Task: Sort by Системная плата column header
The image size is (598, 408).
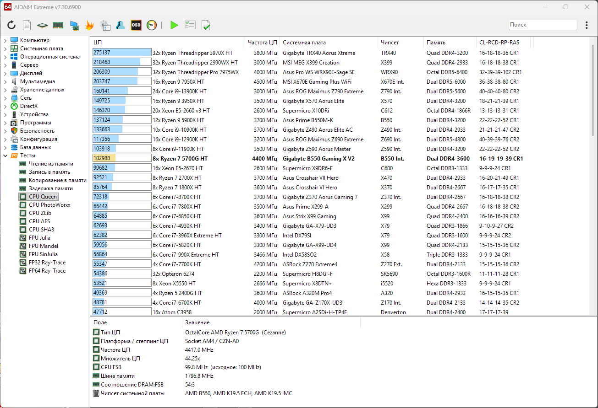Action: coord(329,43)
